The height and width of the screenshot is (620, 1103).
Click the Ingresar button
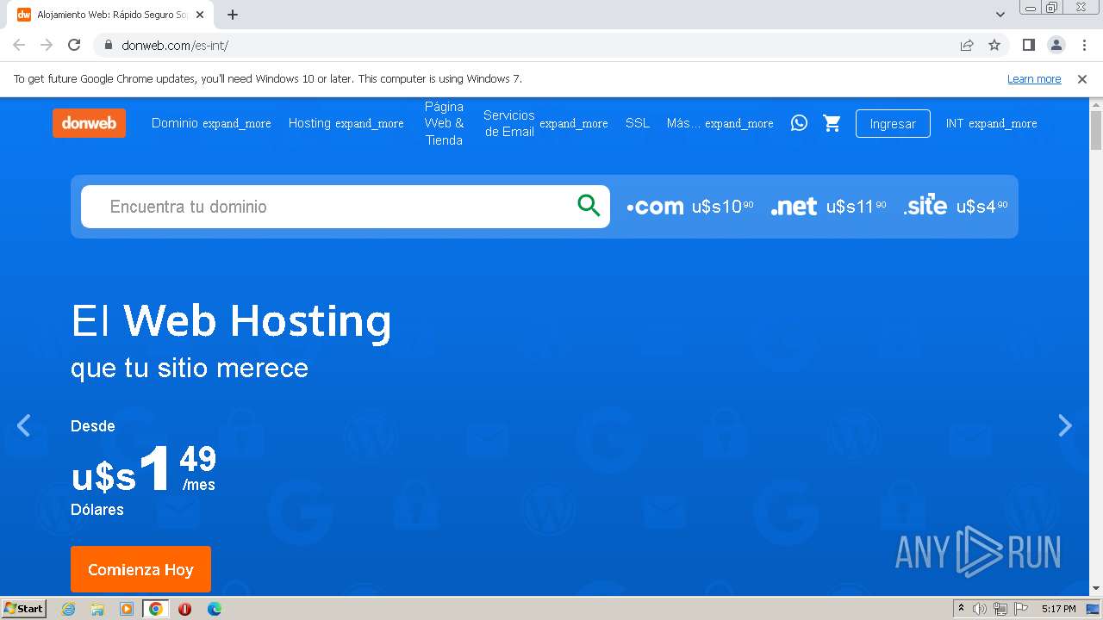893,123
